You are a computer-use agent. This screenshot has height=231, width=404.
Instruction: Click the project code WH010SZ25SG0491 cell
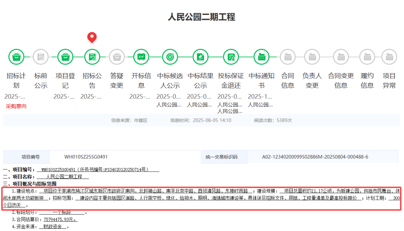(x=125, y=157)
